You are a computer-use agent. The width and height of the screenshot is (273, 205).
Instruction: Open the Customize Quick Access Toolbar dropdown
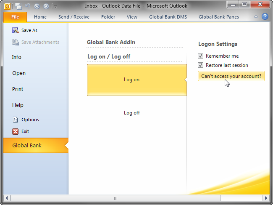tap(56, 7)
